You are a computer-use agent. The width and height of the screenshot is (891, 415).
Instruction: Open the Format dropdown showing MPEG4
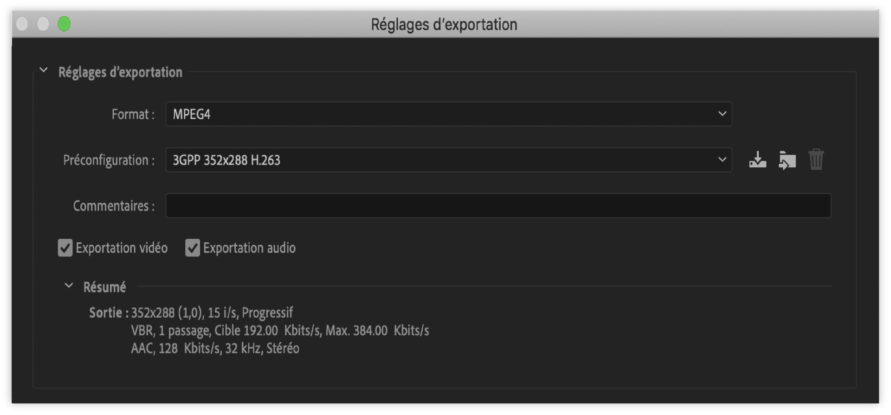(448, 114)
